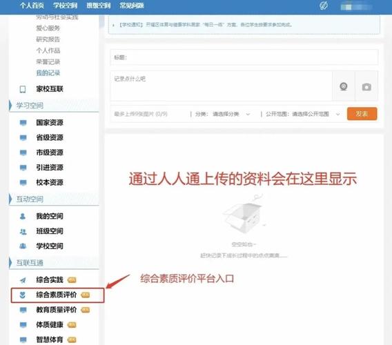Screen dimensions: 392x345
Task: Open the 学校空间 top navigation item
Action: (x=65, y=6)
